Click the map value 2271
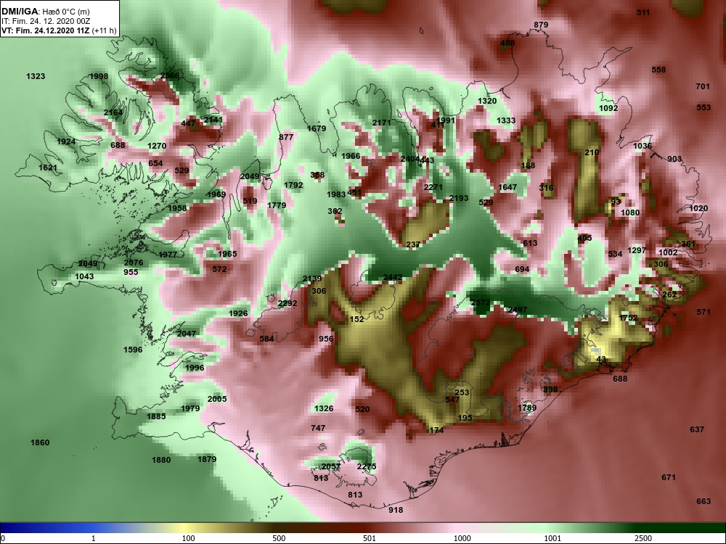This screenshot has width=726, height=544. coord(433,187)
